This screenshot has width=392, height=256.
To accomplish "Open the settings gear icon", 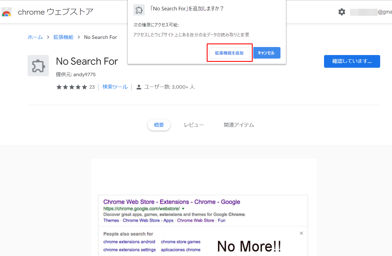I will [342, 12].
